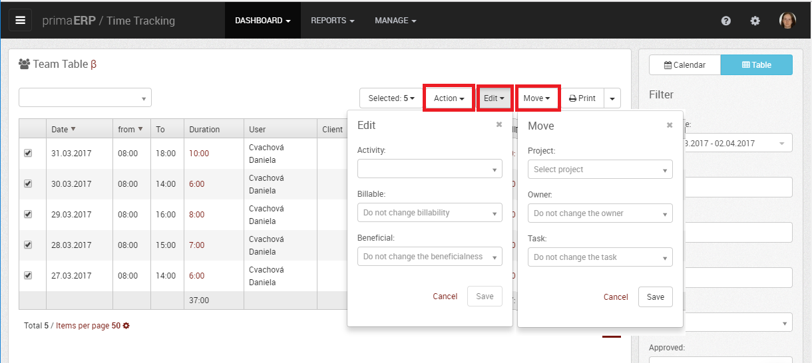Open the empty dropdown under Team Table
The width and height of the screenshot is (812, 363).
(x=85, y=98)
